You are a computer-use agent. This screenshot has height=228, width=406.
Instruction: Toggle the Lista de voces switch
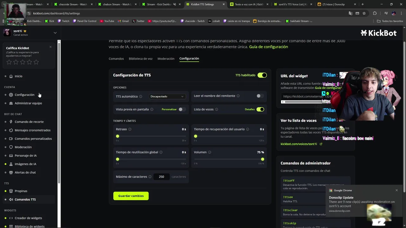coord(260,109)
